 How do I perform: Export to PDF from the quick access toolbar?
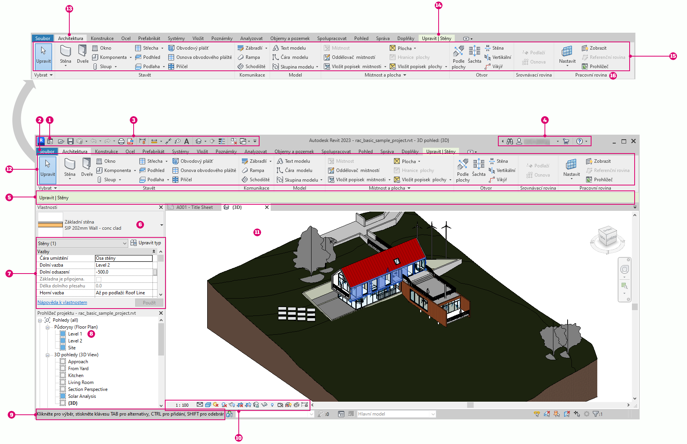tap(131, 141)
